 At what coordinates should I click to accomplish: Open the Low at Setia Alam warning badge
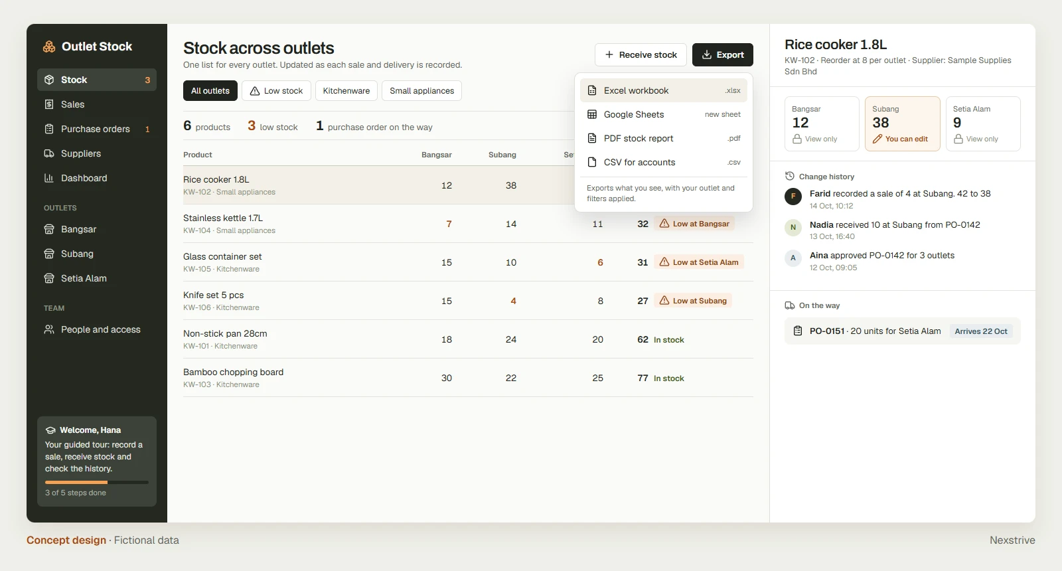(x=699, y=262)
